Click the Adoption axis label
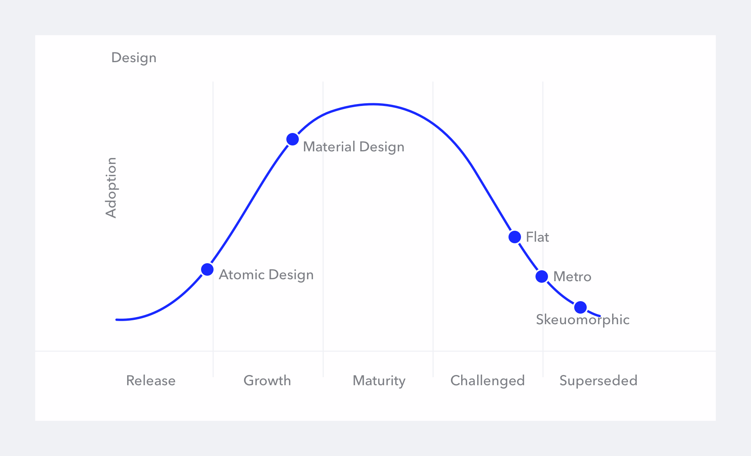 (x=111, y=187)
